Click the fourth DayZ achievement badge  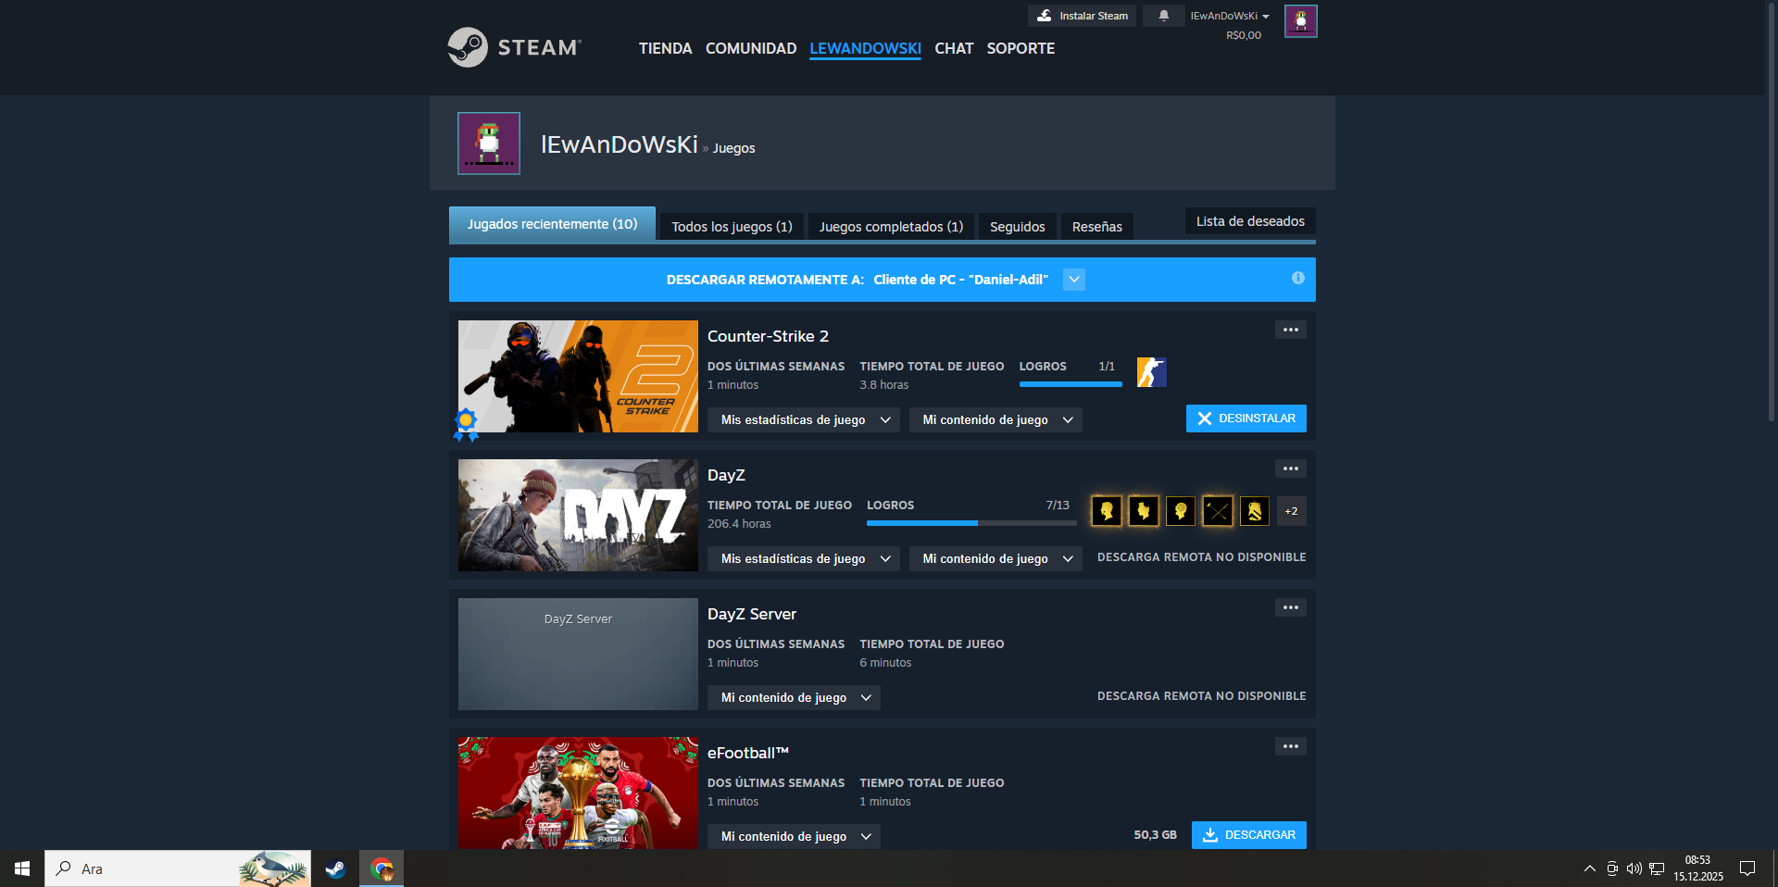click(x=1218, y=511)
